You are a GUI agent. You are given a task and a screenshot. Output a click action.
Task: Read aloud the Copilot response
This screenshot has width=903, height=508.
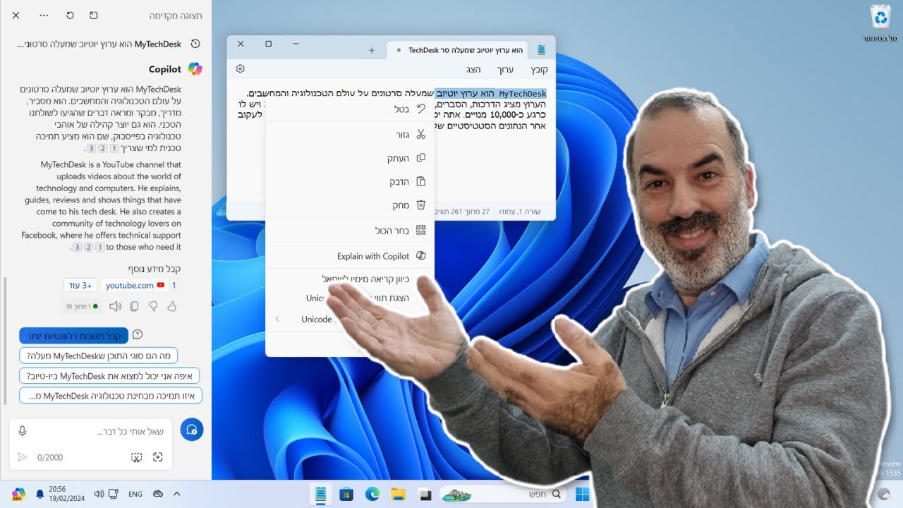coord(115,306)
